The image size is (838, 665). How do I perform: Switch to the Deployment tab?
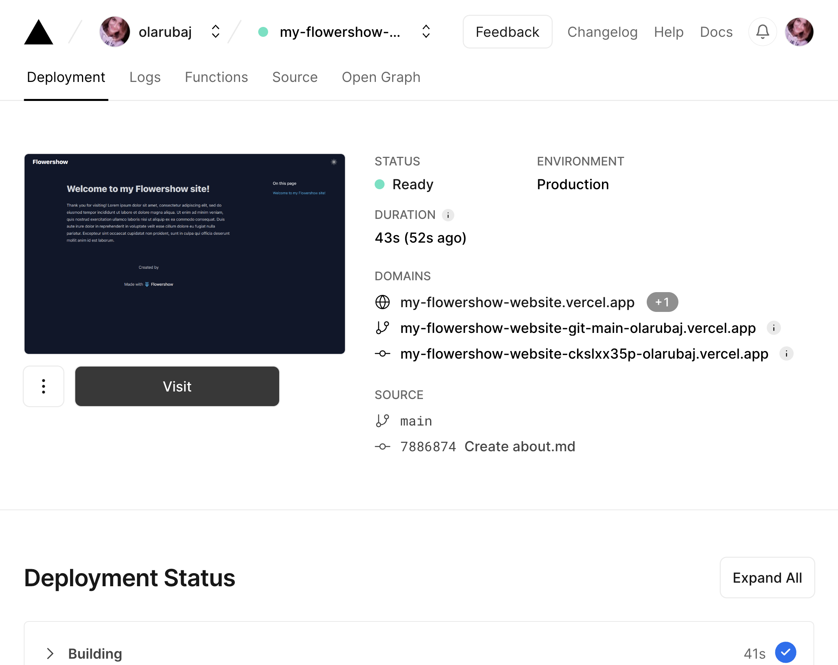(66, 77)
